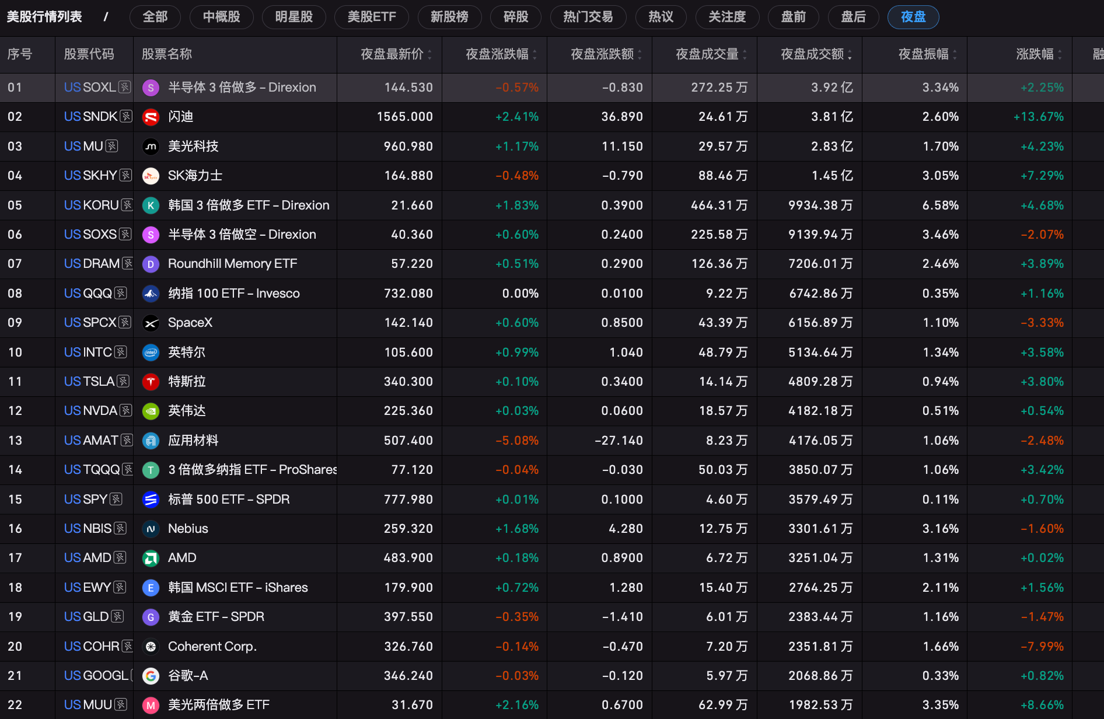The height and width of the screenshot is (719, 1104).
Task: Sort by 夜盘成交额 column arrows
Action: (x=850, y=55)
